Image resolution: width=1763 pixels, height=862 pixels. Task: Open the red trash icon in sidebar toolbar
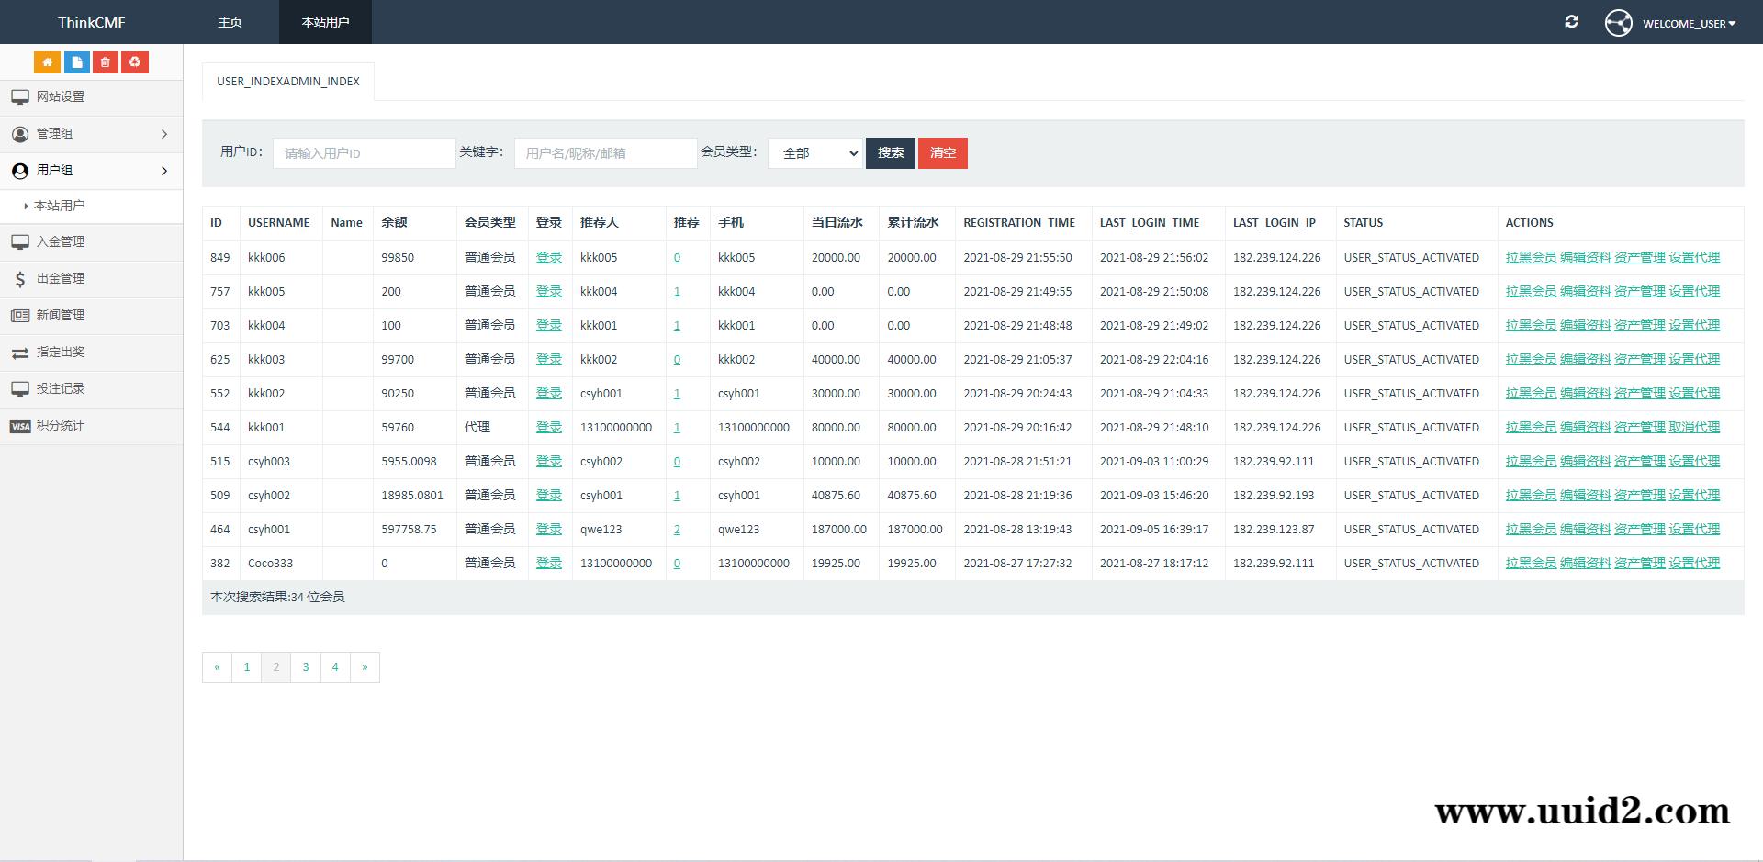point(106,62)
